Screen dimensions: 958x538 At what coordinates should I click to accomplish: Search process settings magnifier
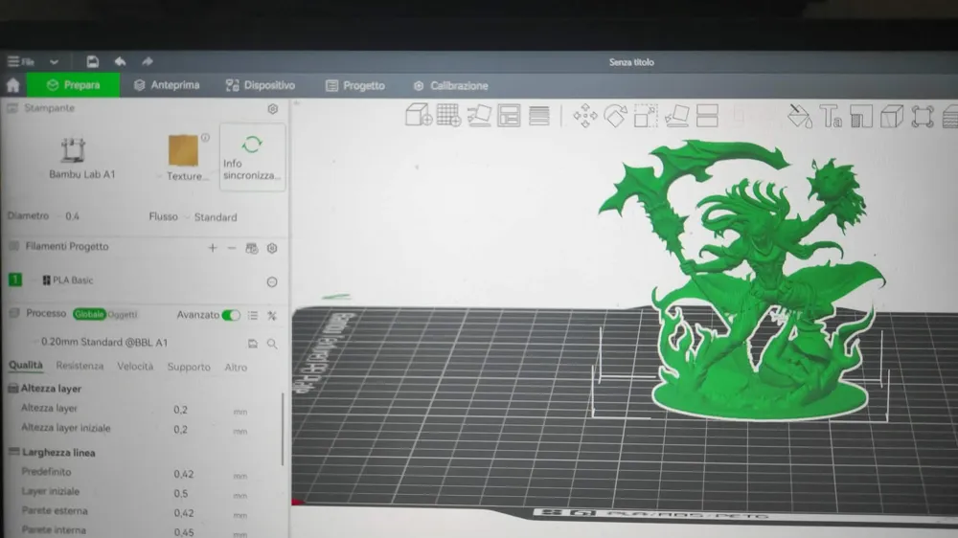pos(272,345)
